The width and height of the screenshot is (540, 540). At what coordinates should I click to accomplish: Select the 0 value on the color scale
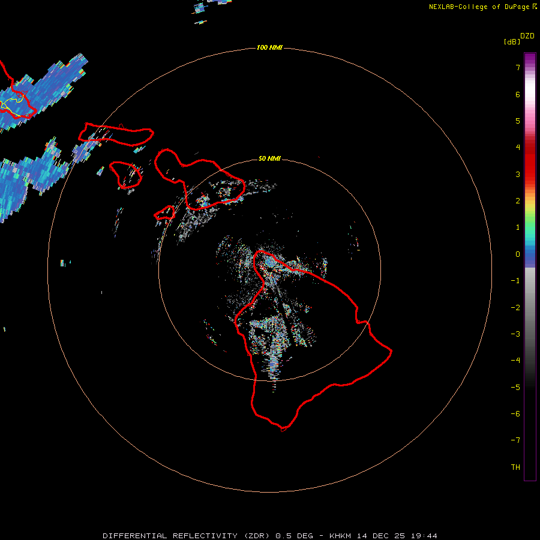tap(518, 254)
